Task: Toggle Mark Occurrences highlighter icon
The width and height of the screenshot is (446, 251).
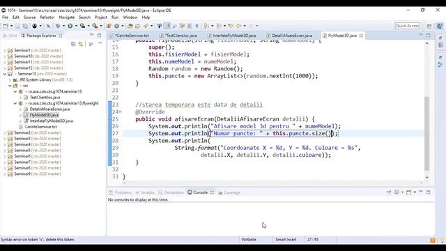Action: click(x=167, y=26)
